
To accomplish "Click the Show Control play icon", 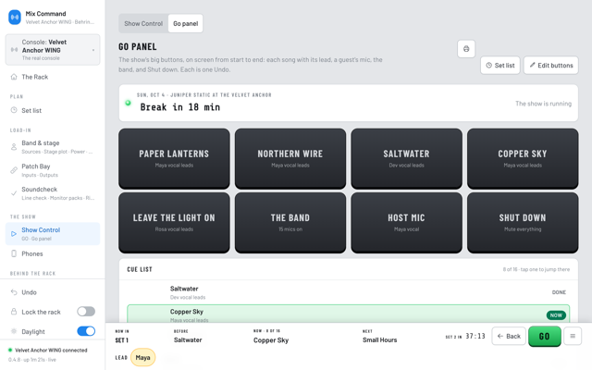I will pos(14,234).
